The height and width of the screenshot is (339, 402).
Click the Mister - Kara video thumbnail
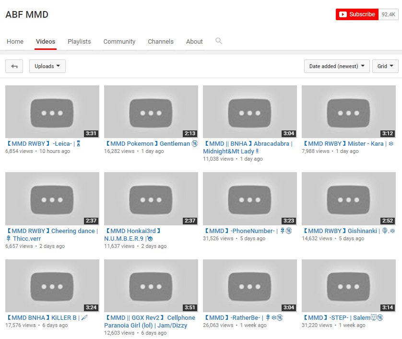(x=349, y=112)
